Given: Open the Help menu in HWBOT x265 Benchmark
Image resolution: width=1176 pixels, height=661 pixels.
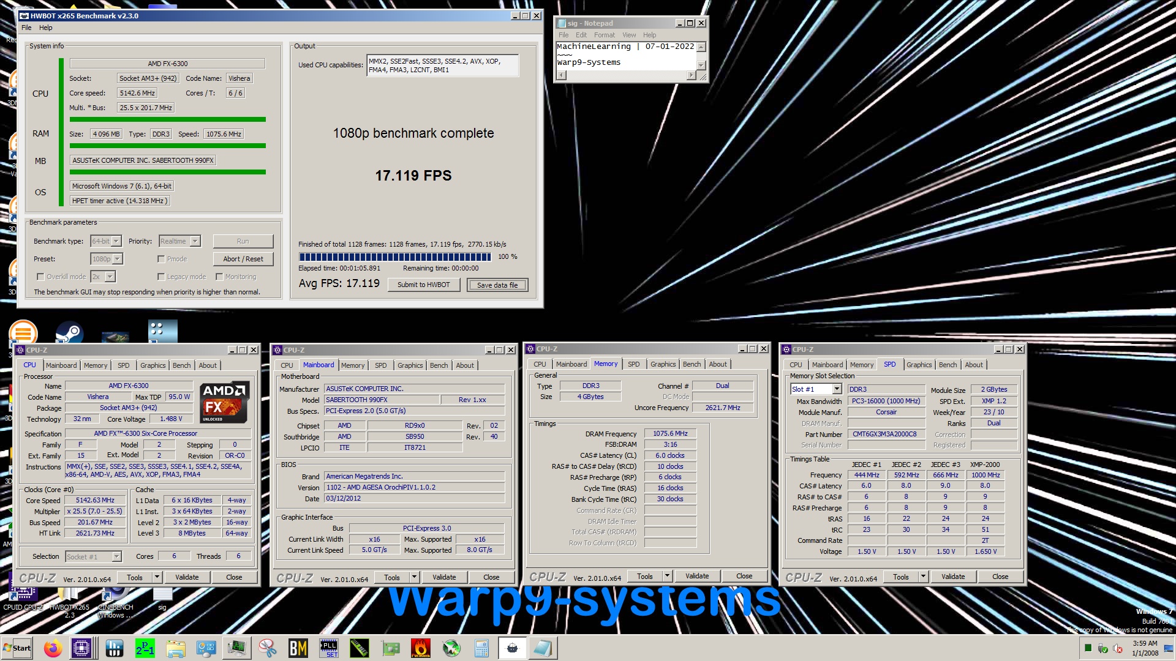Looking at the screenshot, I should (46, 28).
